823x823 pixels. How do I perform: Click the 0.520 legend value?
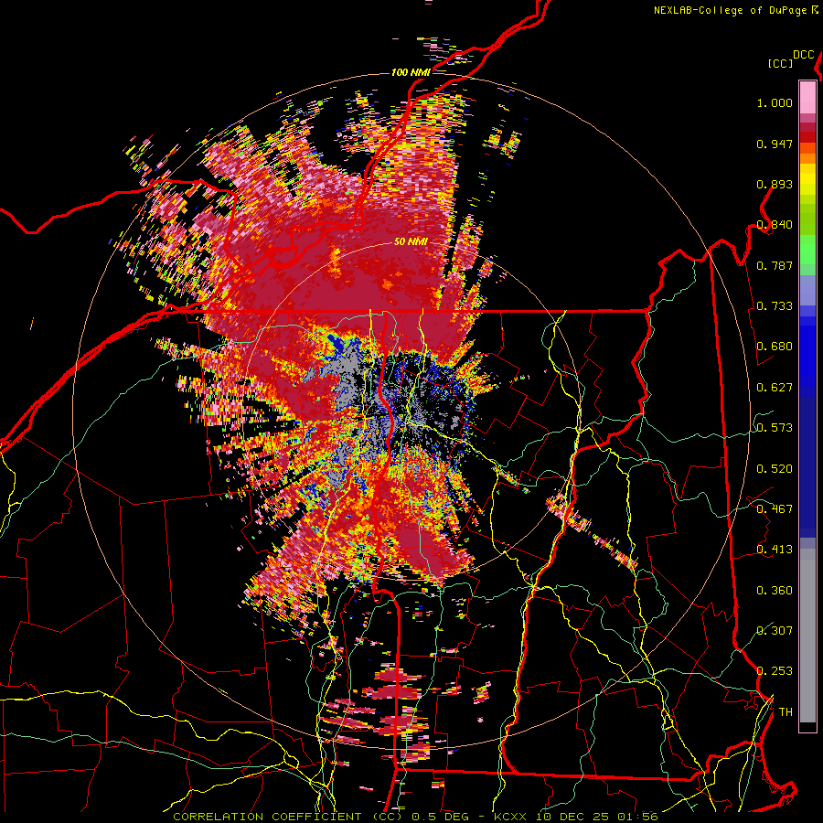pyautogui.click(x=775, y=469)
